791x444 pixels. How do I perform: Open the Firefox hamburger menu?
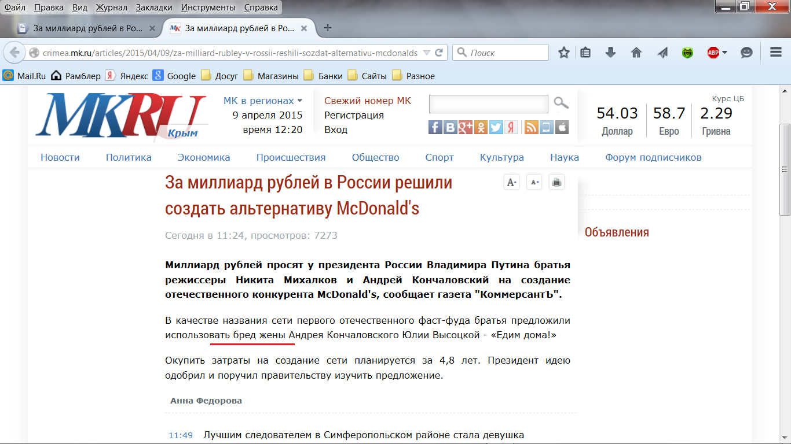click(x=776, y=53)
